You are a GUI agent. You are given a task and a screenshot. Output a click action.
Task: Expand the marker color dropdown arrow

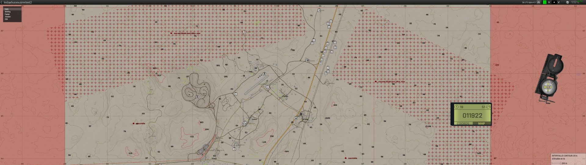[x=549, y=2]
